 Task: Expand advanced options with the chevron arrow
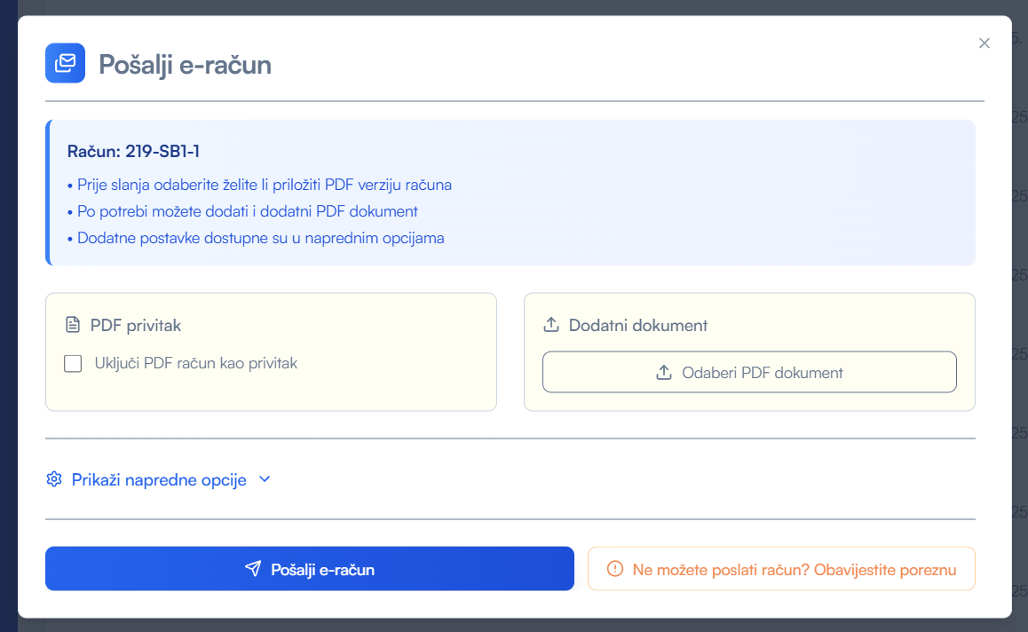click(264, 479)
